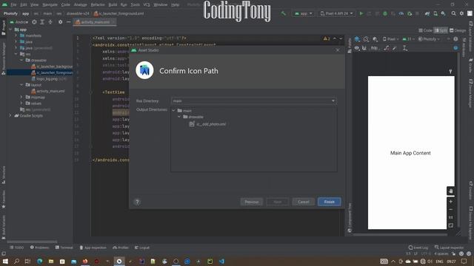The width and height of the screenshot is (474, 266).
Task: Click the Windows Start button
Action: click(5, 261)
